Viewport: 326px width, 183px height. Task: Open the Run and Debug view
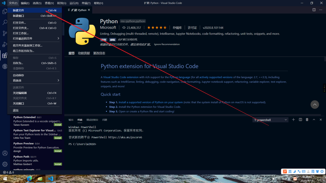pos(4,44)
